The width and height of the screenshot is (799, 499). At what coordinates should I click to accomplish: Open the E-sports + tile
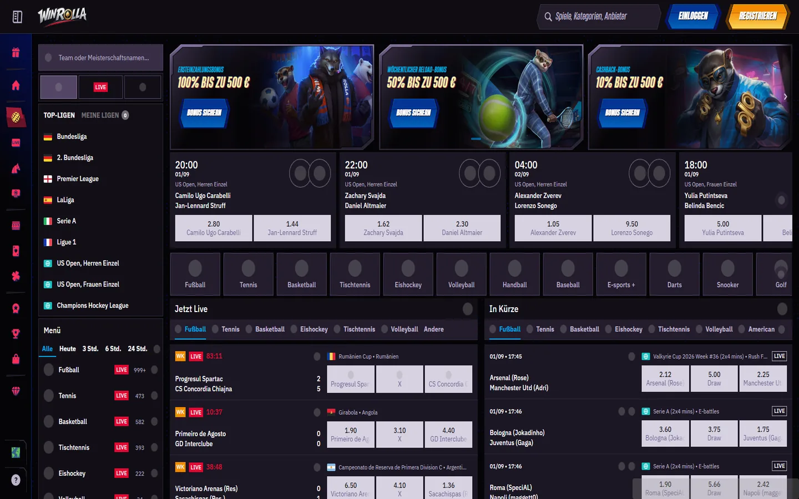[621, 273]
